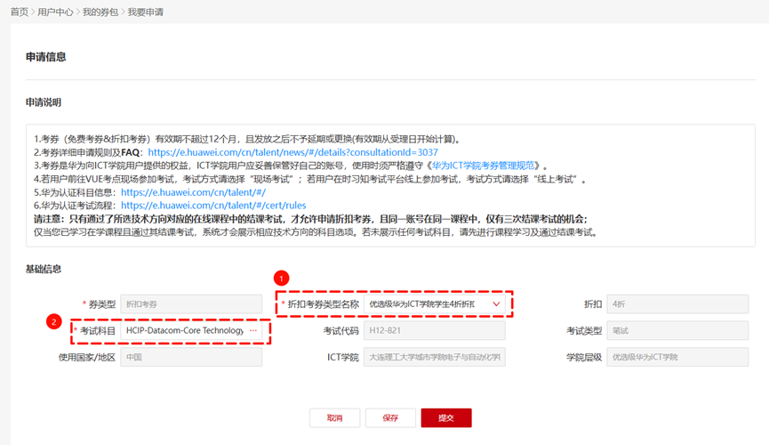Viewport: 769px width, 445px height.
Task: Click the 考试类型 笔试 field
Action: (677, 330)
